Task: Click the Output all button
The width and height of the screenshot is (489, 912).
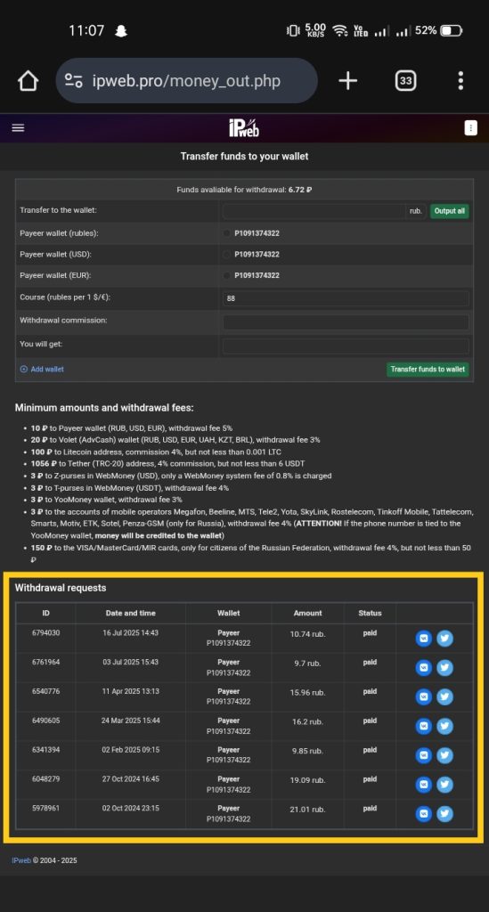Action: coord(450,211)
